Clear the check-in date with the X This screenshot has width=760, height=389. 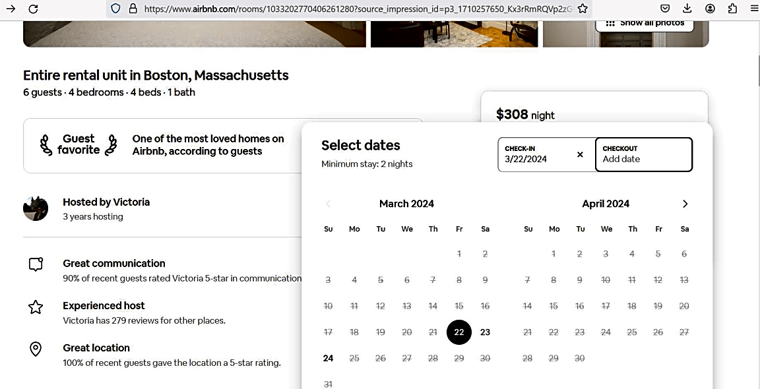click(580, 154)
